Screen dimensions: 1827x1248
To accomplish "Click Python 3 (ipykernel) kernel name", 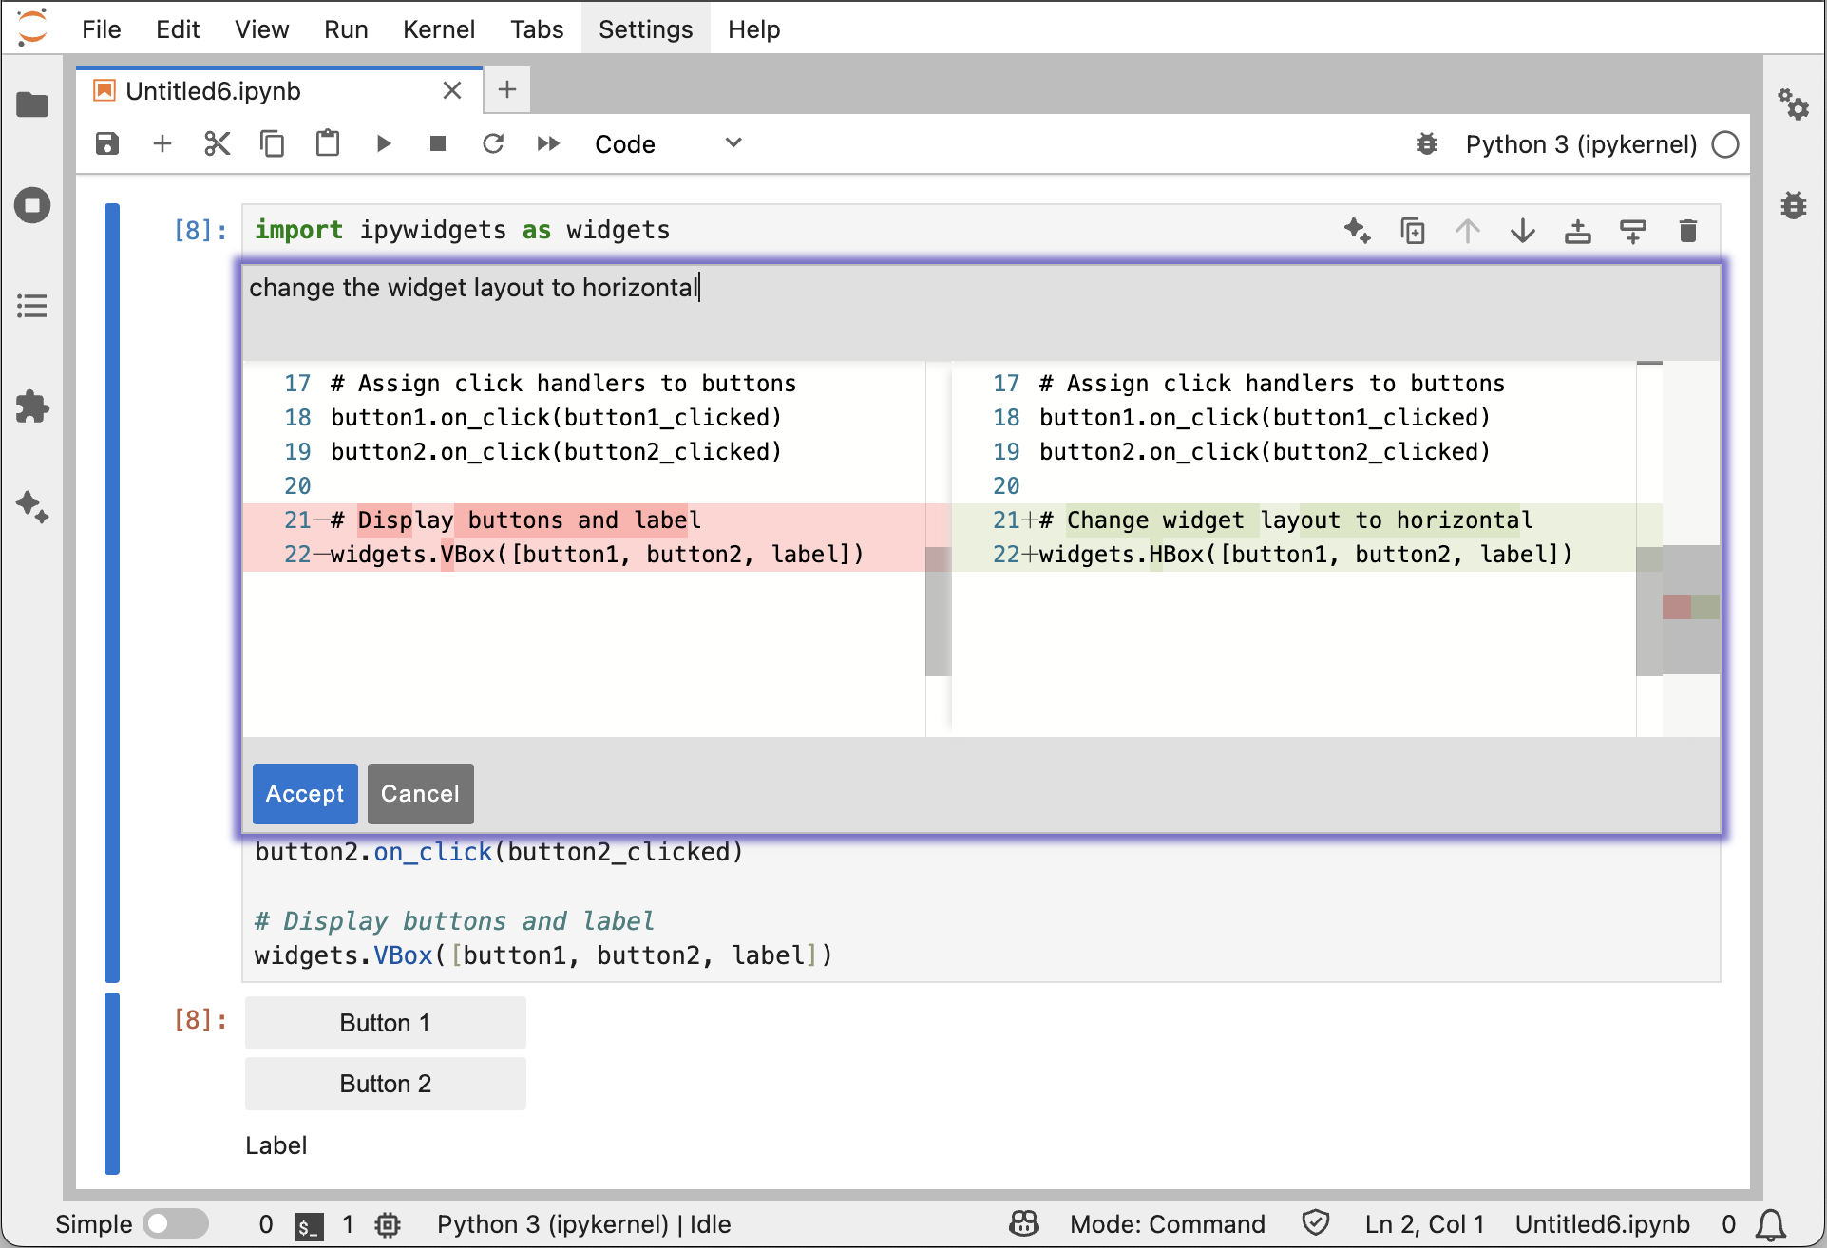I will pos(1581,144).
